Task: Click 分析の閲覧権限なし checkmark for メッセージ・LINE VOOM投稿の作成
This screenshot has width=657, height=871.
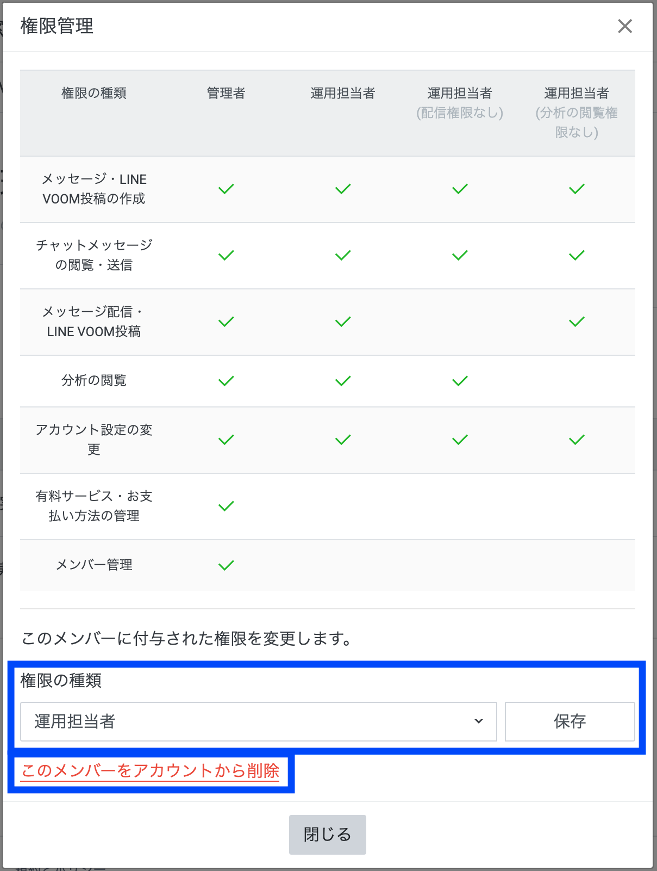Action: [577, 189]
